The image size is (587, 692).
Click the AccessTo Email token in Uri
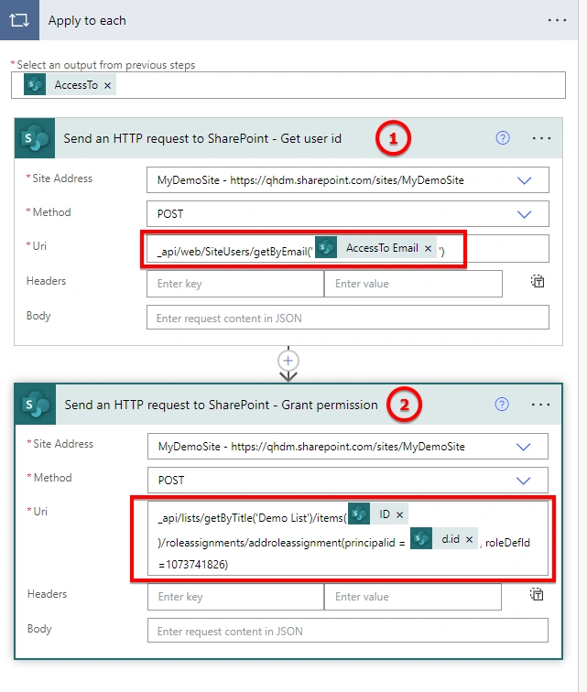click(375, 248)
